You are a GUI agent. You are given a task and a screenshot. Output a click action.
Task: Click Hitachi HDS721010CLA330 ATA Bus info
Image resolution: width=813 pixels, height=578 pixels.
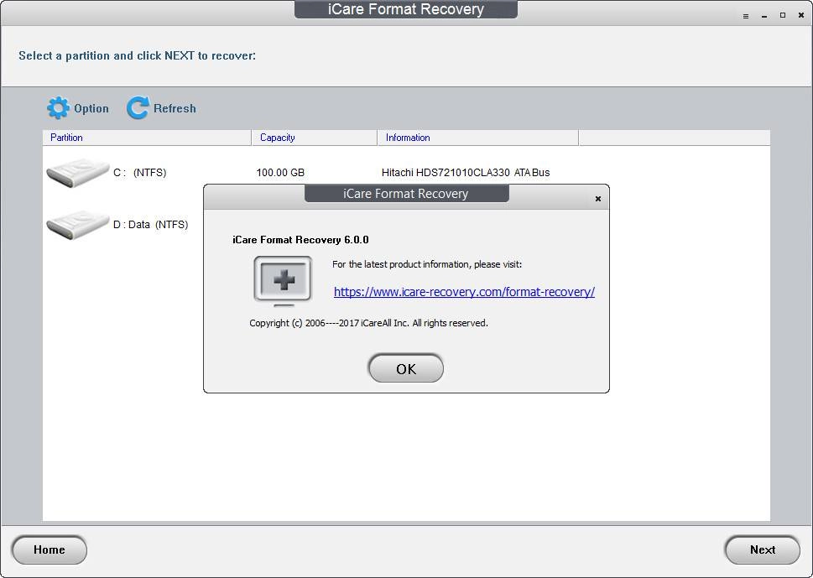tap(466, 173)
